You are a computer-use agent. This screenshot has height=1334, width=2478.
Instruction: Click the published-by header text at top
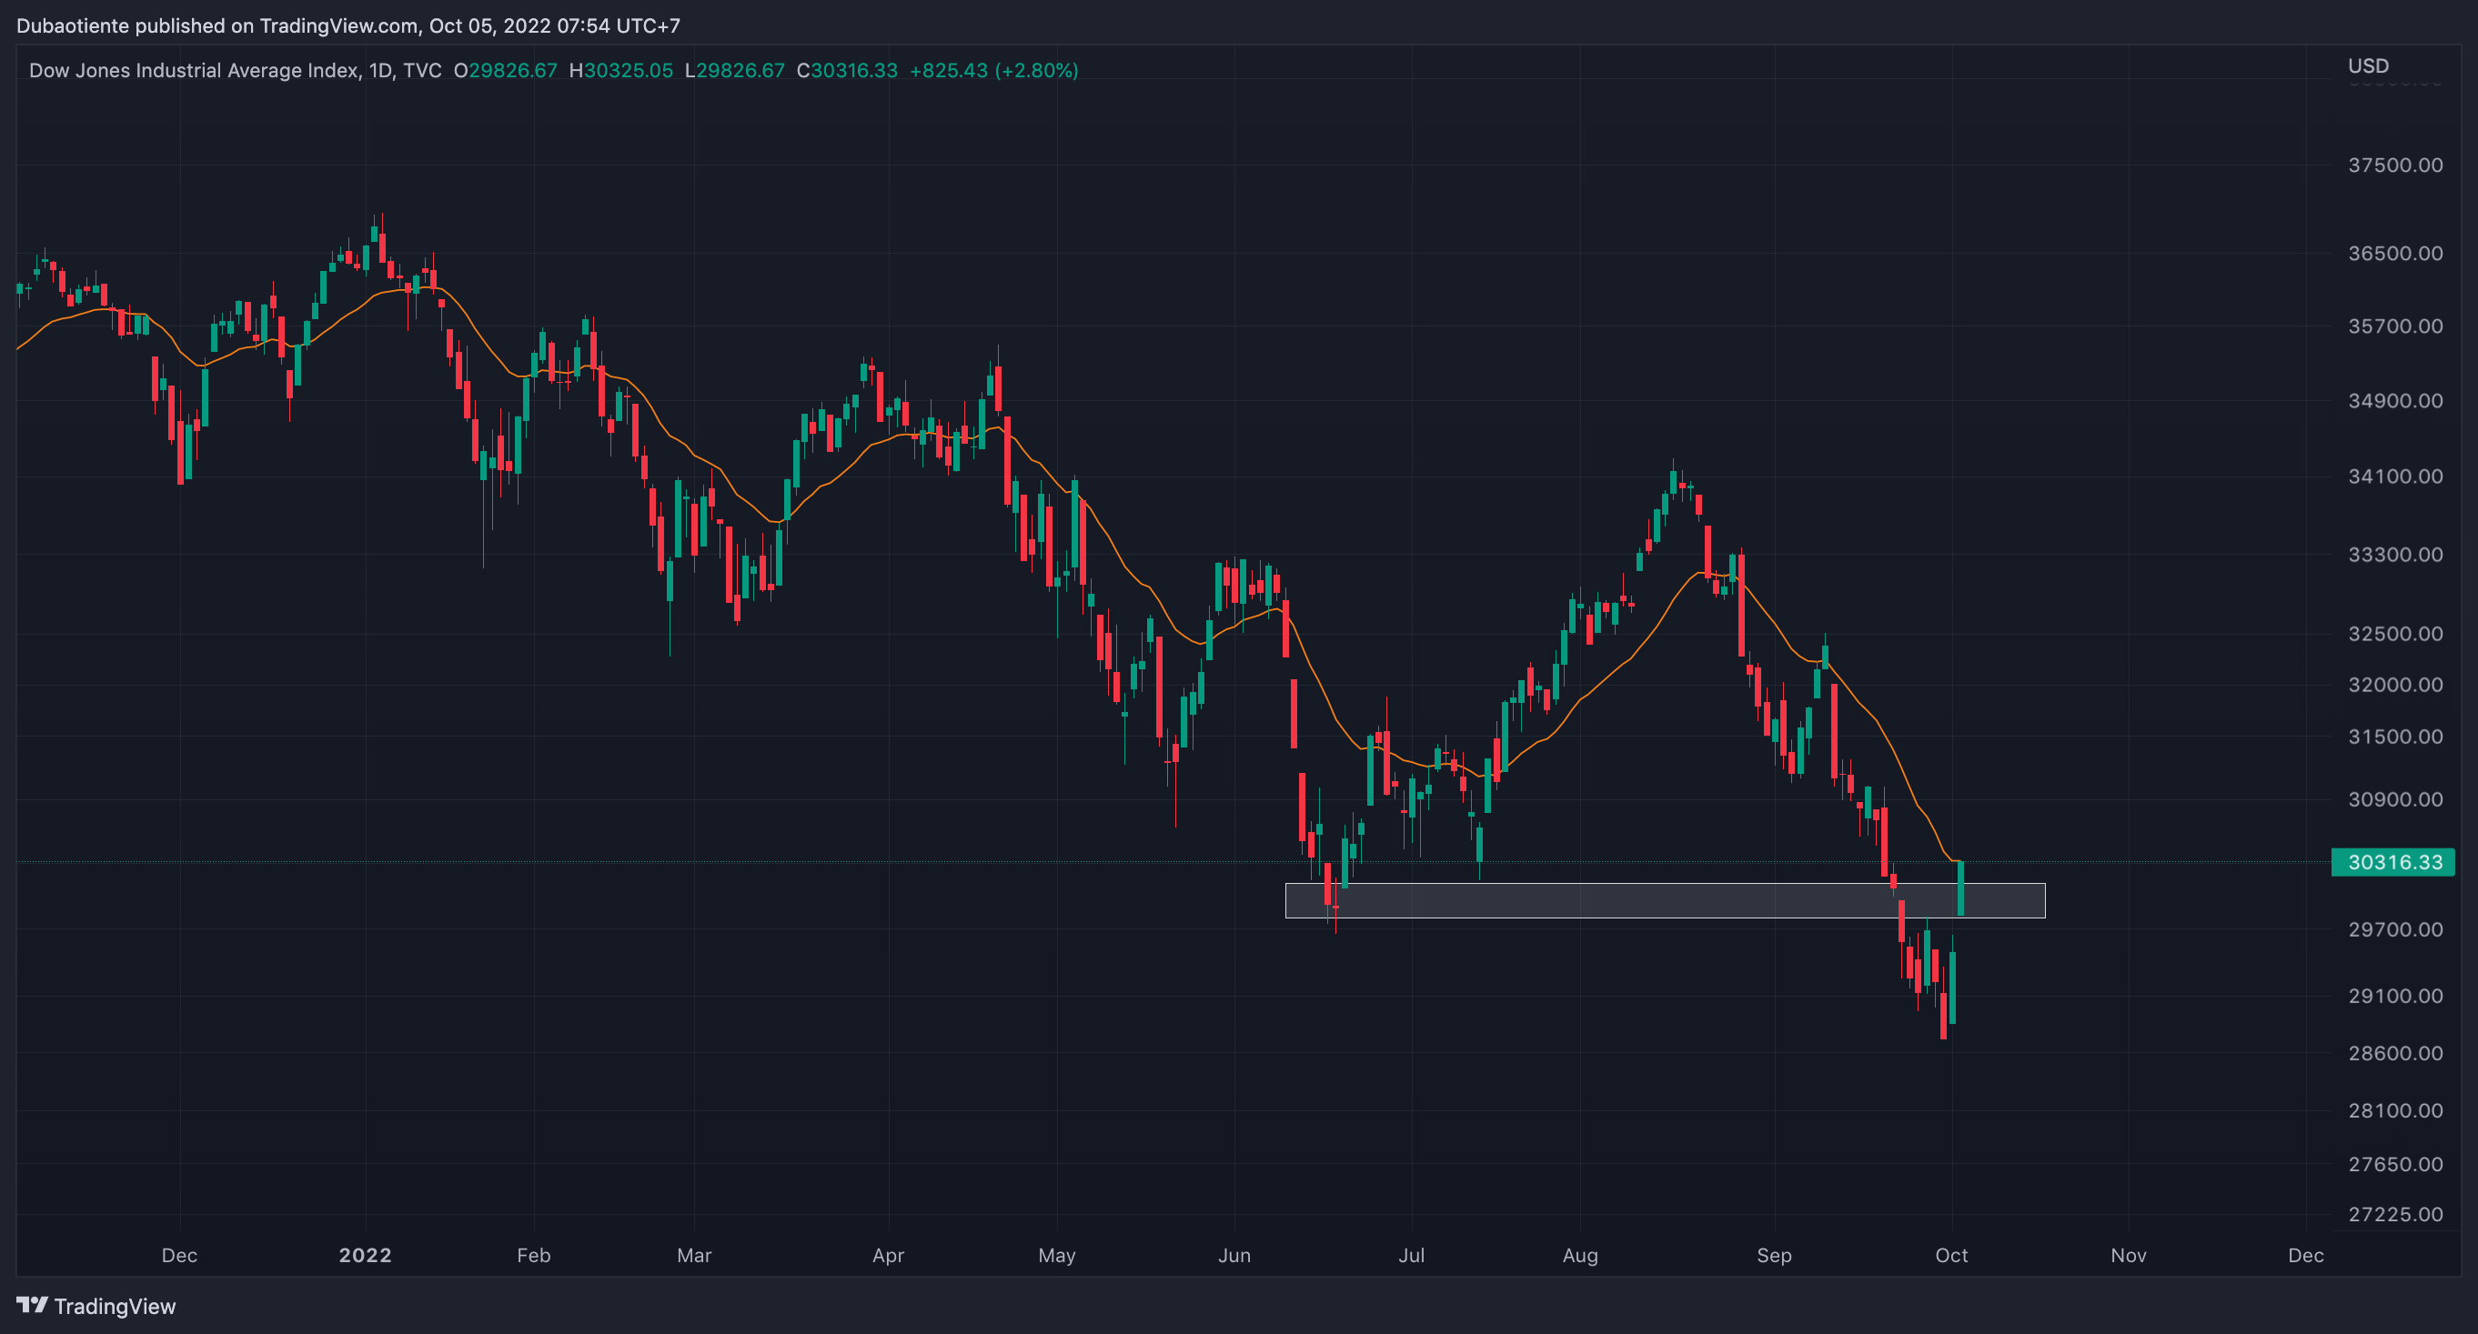[x=348, y=26]
